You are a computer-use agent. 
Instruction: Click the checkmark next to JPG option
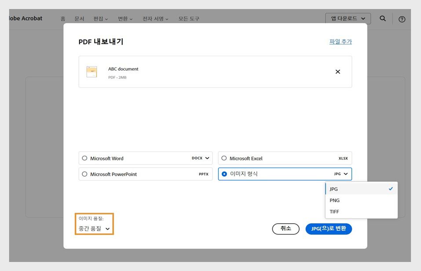click(x=390, y=189)
